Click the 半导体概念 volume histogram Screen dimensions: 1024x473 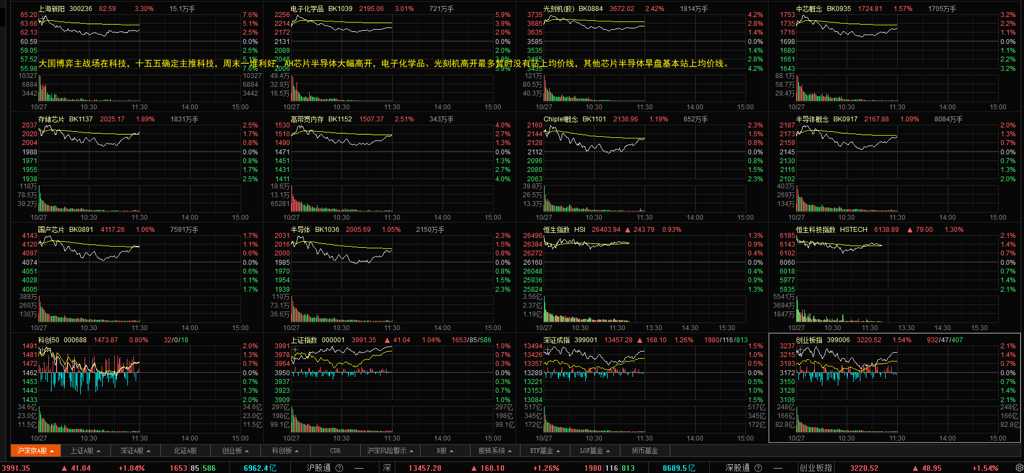point(897,199)
